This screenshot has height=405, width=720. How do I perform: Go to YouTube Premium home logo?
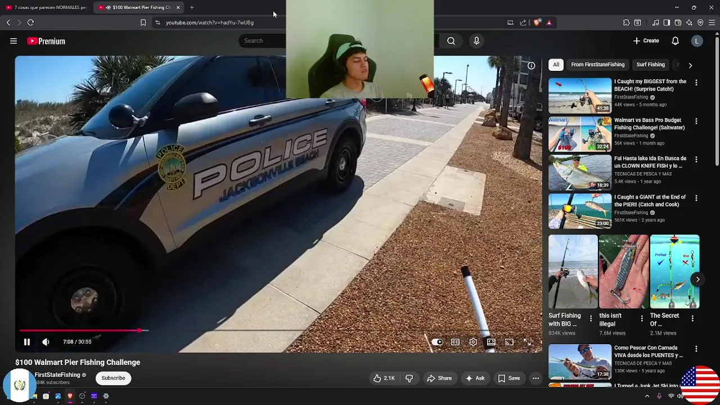(46, 41)
